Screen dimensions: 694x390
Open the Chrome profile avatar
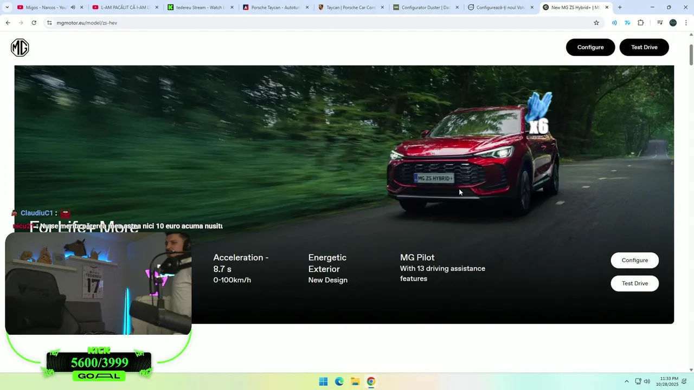pyautogui.click(x=673, y=23)
